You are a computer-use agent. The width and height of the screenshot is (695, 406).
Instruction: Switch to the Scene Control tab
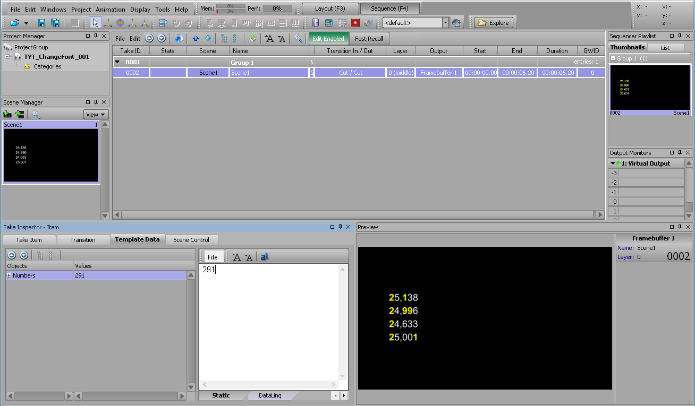pyautogui.click(x=191, y=240)
